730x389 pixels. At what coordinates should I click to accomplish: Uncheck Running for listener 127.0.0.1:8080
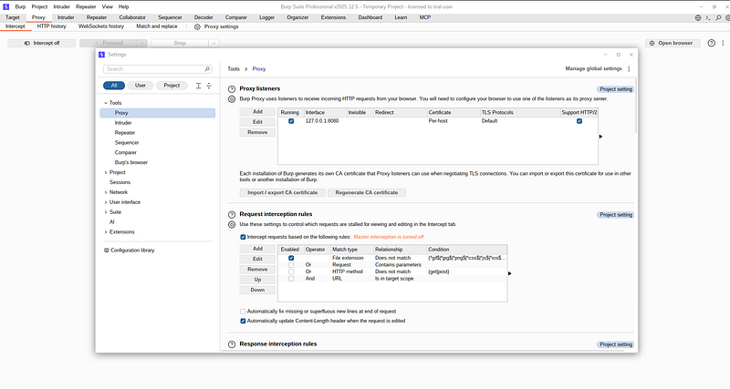click(291, 121)
